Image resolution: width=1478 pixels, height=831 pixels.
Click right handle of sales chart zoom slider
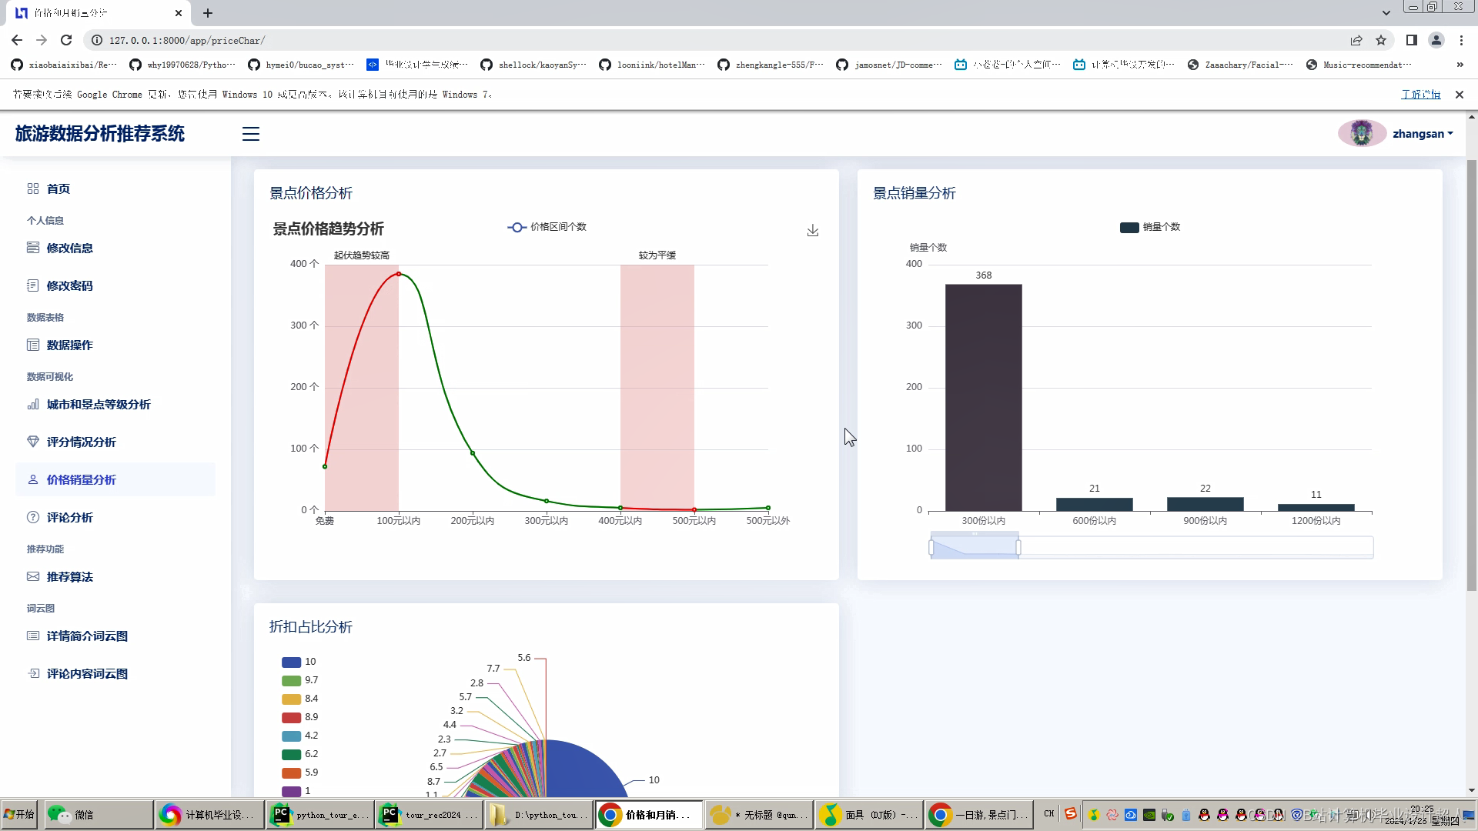click(1018, 547)
